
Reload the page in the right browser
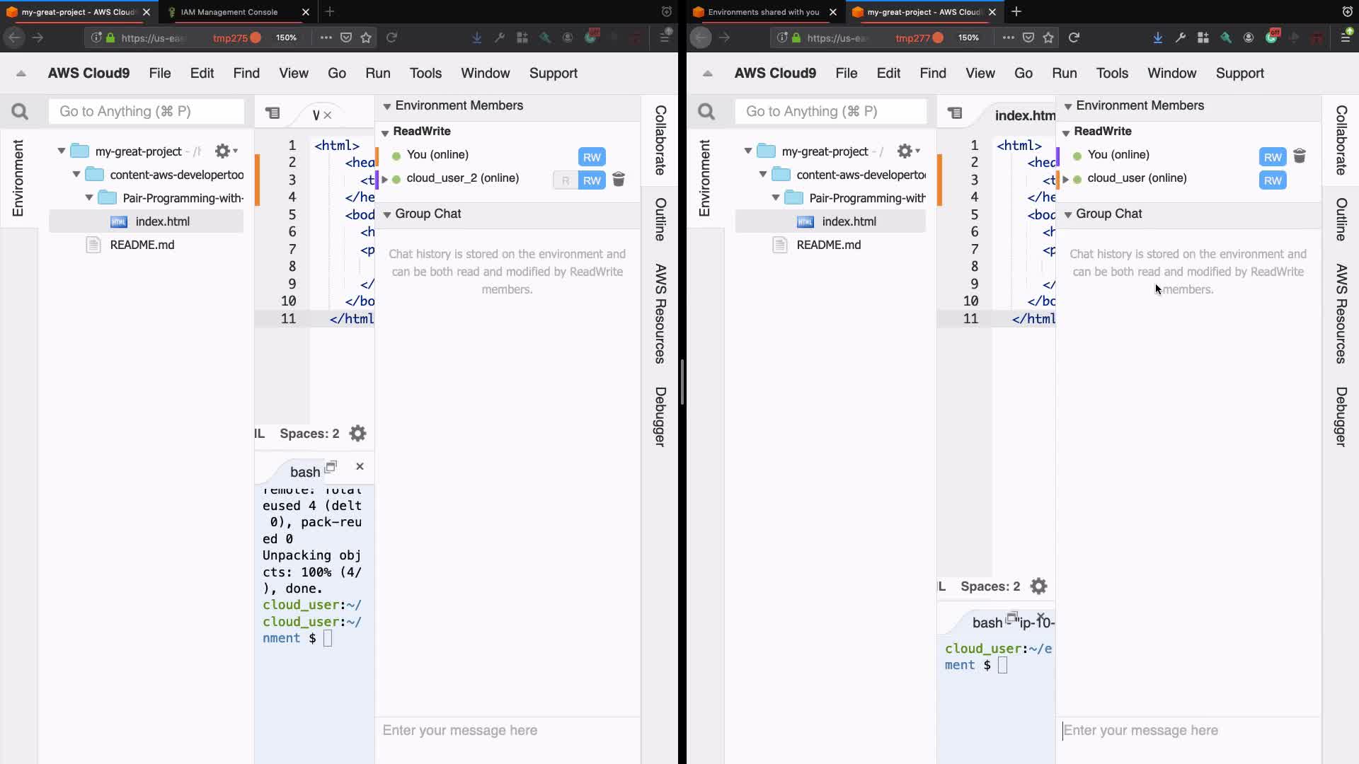(x=1074, y=37)
